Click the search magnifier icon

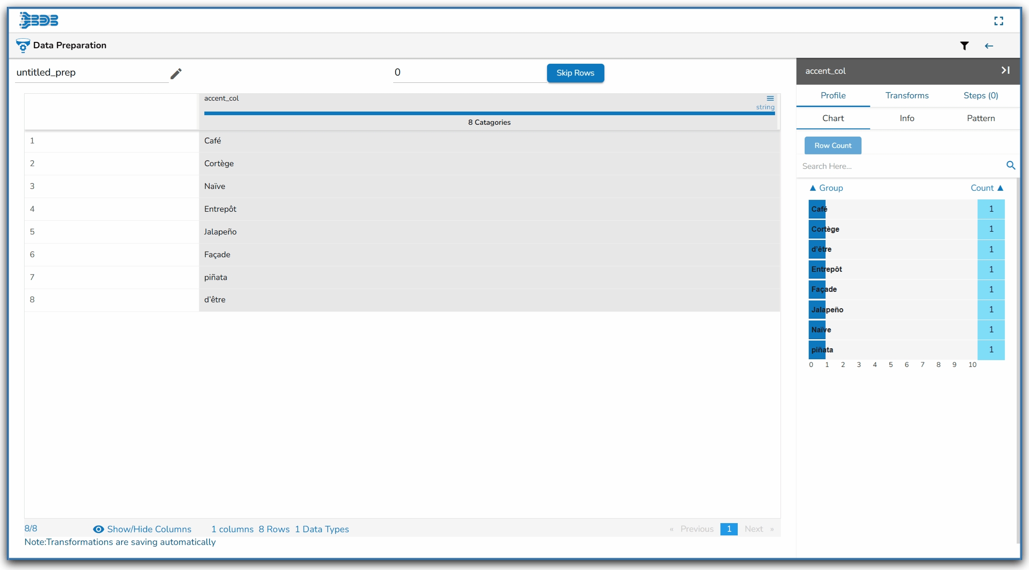[1011, 165]
